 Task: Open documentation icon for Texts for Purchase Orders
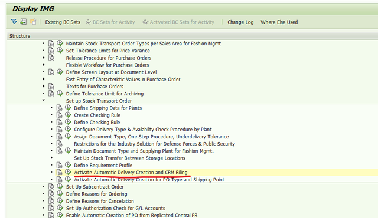[x=51, y=86]
